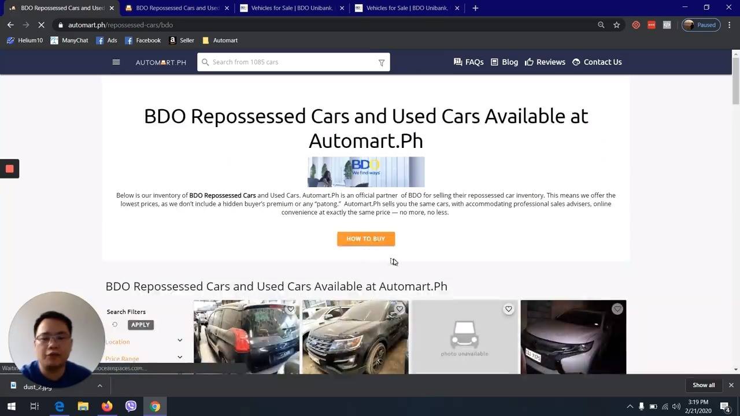Click the BDO We Find Ways banner image
The height and width of the screenshot is (416, 740).
366,172
